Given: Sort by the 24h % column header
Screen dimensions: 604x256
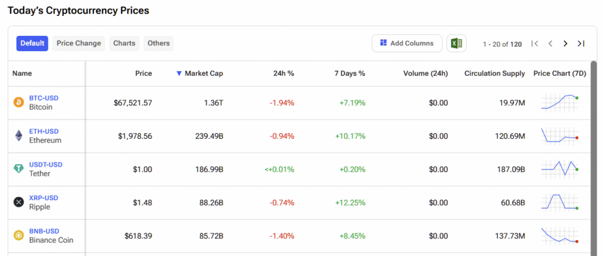Looking at the screenshot, I should point(284,74).
